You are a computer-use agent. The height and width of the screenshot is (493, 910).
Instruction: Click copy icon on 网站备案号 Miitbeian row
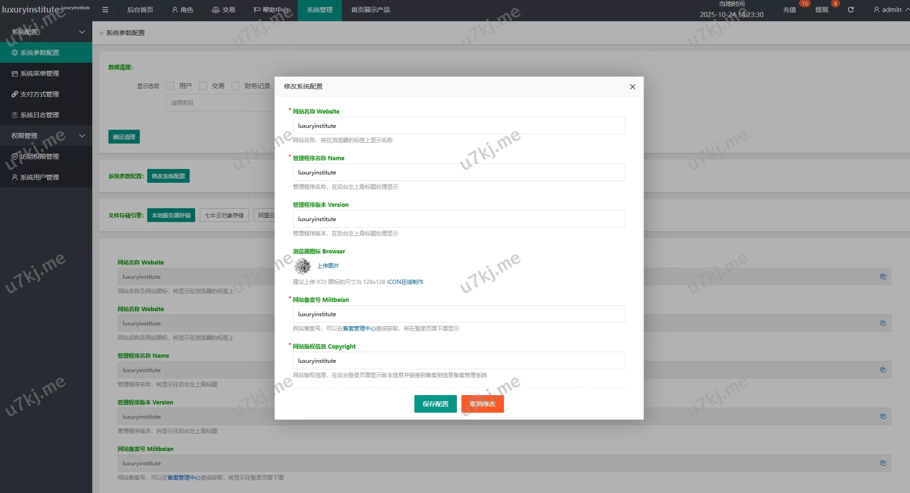point(882,463)
